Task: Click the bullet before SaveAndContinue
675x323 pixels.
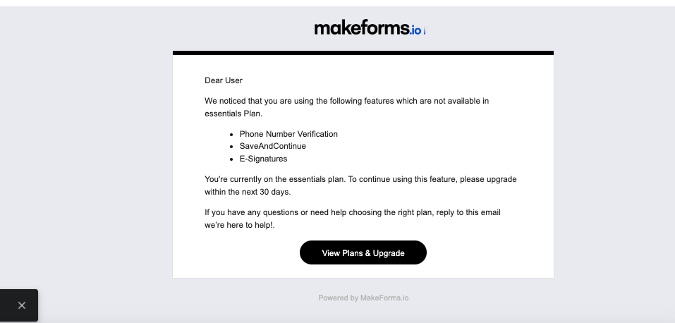Action: [x=231, y=147]
